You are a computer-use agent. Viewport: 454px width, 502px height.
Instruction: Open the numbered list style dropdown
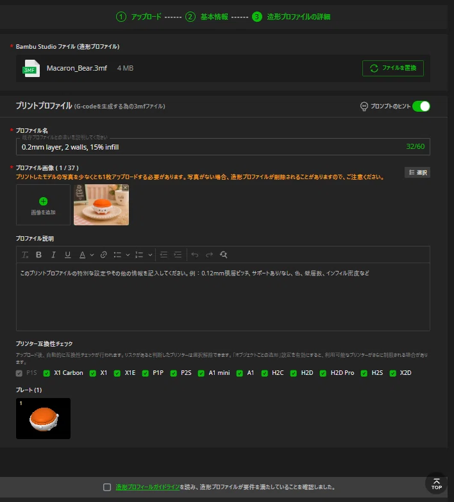[150, 255]
